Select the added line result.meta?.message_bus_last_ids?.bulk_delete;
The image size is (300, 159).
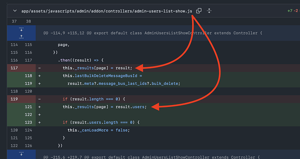[124, 83]
